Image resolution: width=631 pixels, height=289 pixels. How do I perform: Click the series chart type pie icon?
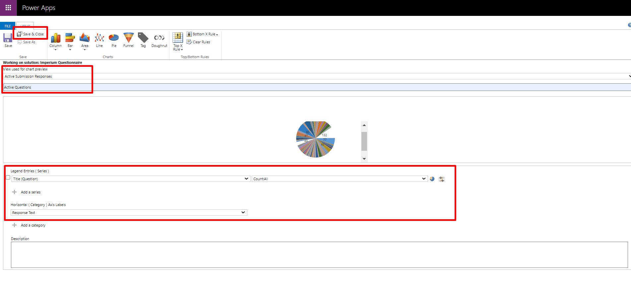pyautogui.click(x=432, y=179)
